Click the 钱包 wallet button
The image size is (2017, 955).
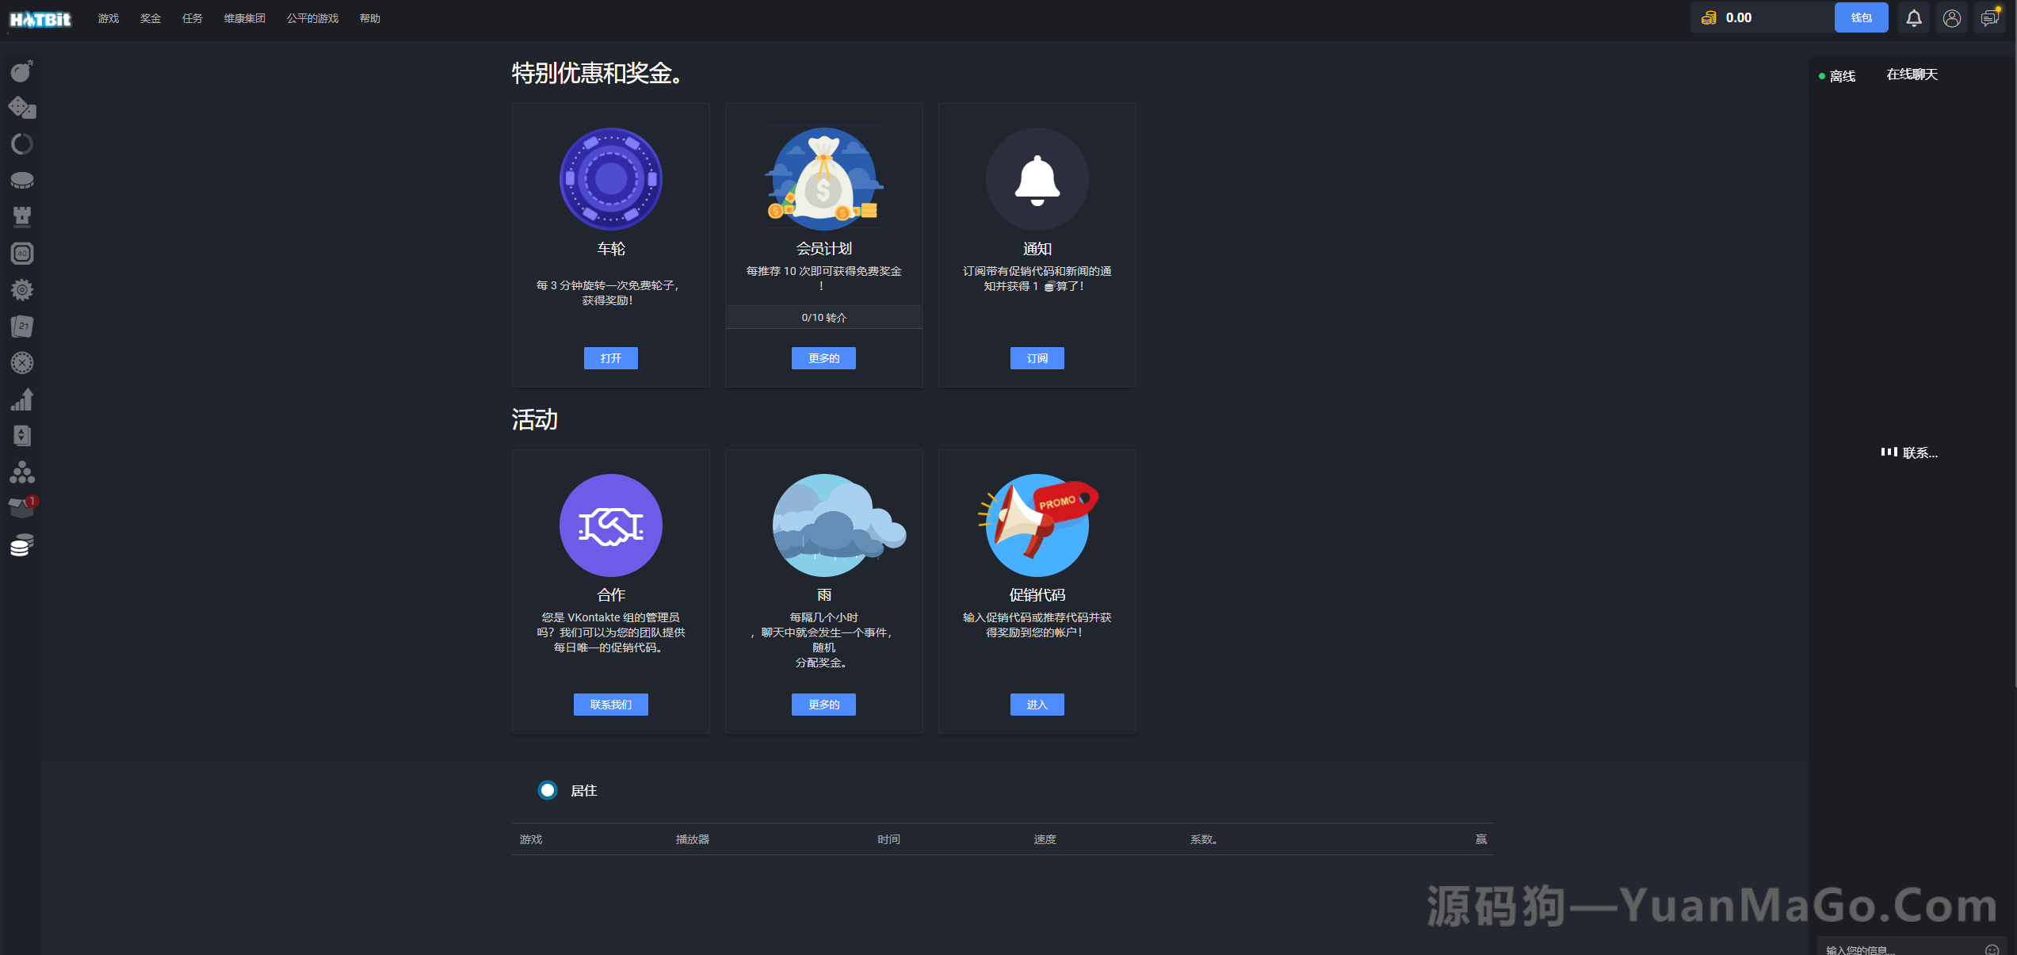(x=1862, y=17)
